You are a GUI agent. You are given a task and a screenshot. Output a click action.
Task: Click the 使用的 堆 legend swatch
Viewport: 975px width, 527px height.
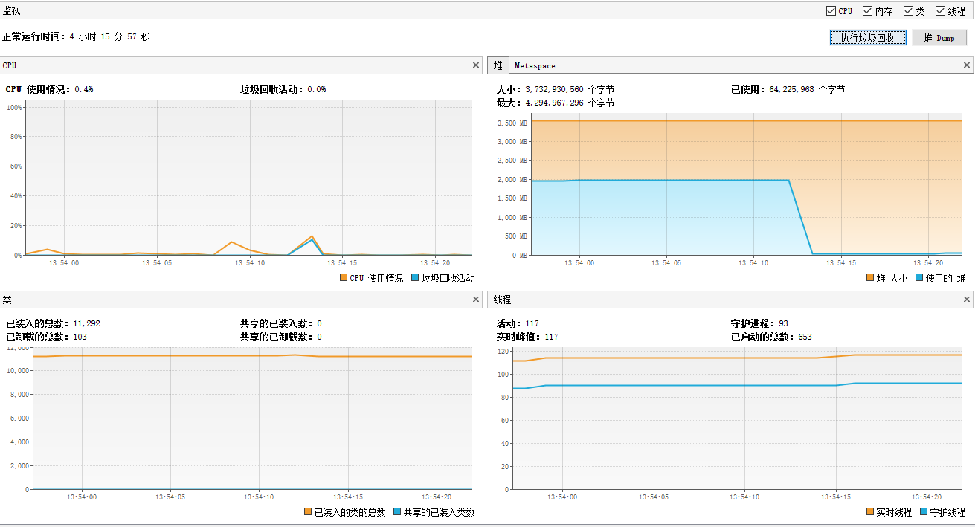(919, 278)
